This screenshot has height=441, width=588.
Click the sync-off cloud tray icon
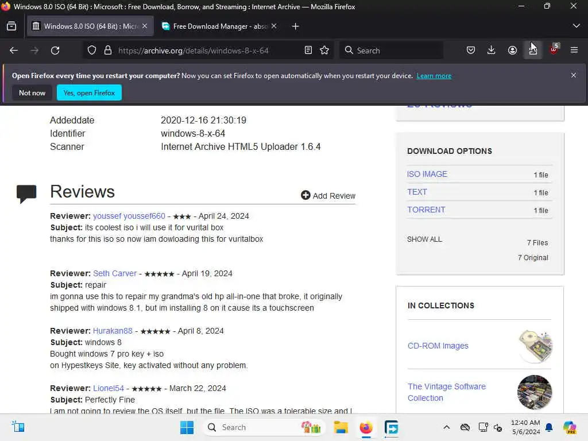point(465,427)
